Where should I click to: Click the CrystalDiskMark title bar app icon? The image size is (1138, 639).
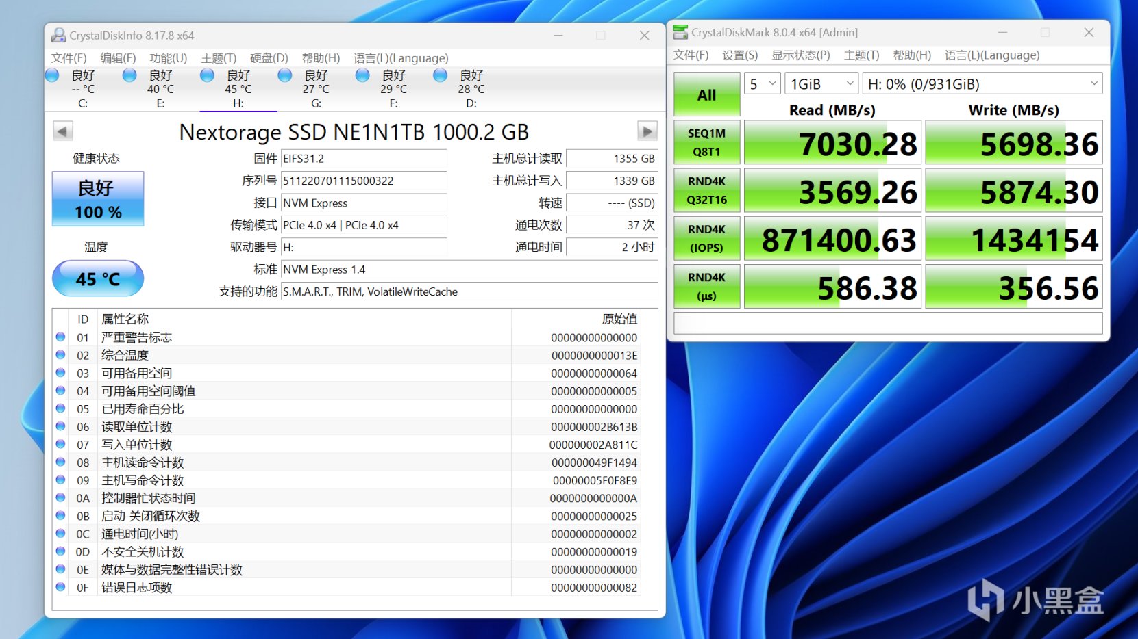click(x=680, y=32)
